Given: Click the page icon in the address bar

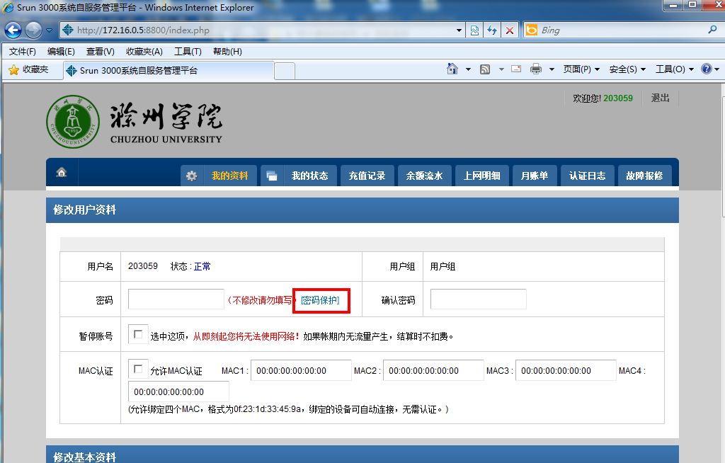Looking at the screenshot, I should [68, 30].
